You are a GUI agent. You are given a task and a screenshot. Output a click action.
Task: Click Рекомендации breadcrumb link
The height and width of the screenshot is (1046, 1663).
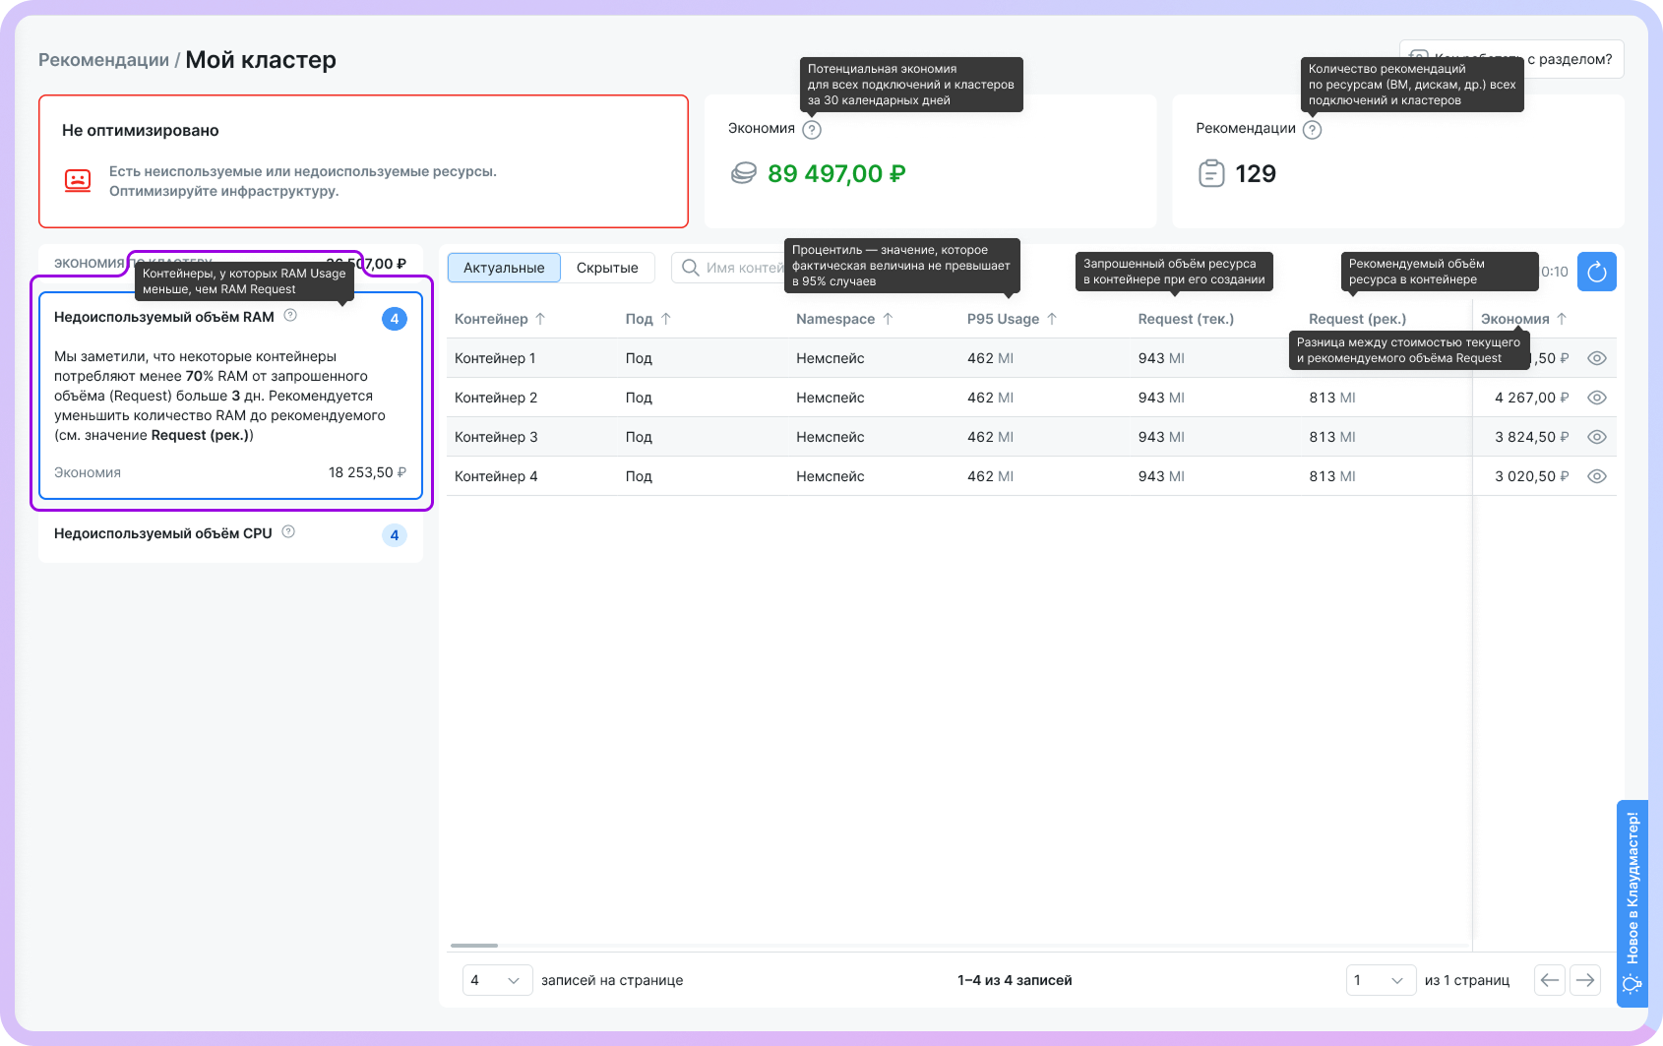click(103, 60)
